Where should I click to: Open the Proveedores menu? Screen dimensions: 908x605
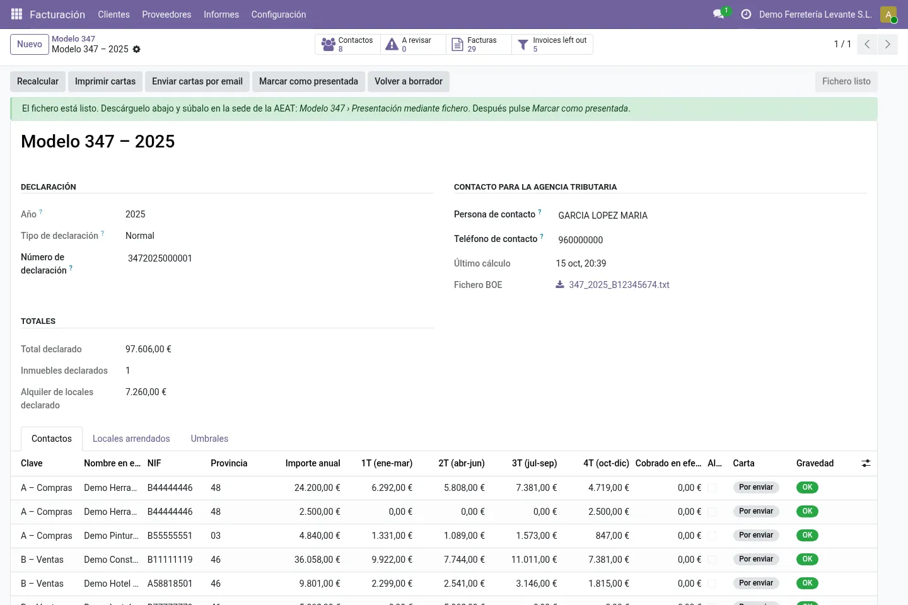166,14
